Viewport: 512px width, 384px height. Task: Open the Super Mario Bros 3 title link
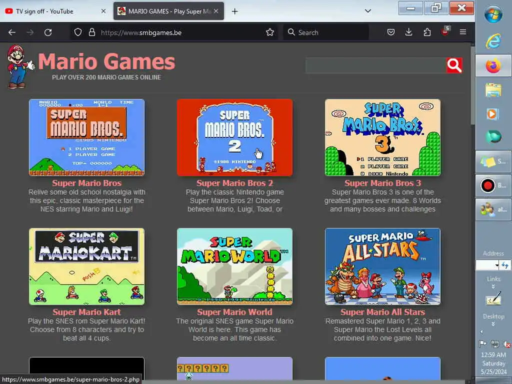tap(382, 183)
